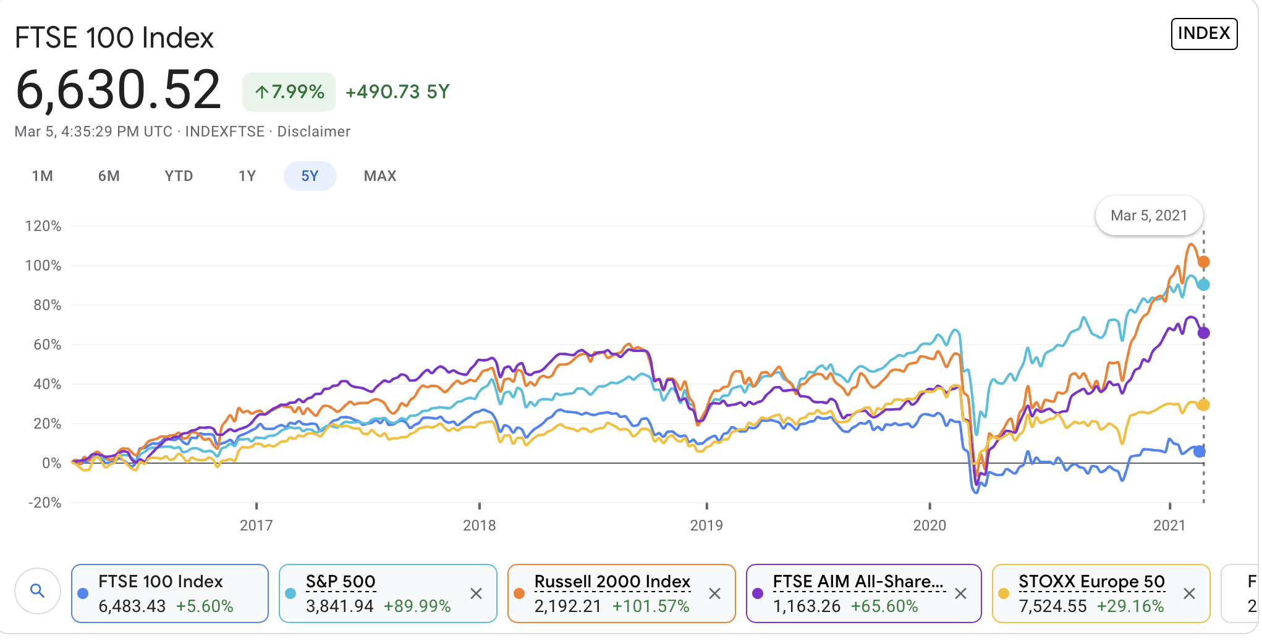Click the 2,192.21 Russell 2000 value
Viewport: 1262px width, 641px height.
point(568,606)
